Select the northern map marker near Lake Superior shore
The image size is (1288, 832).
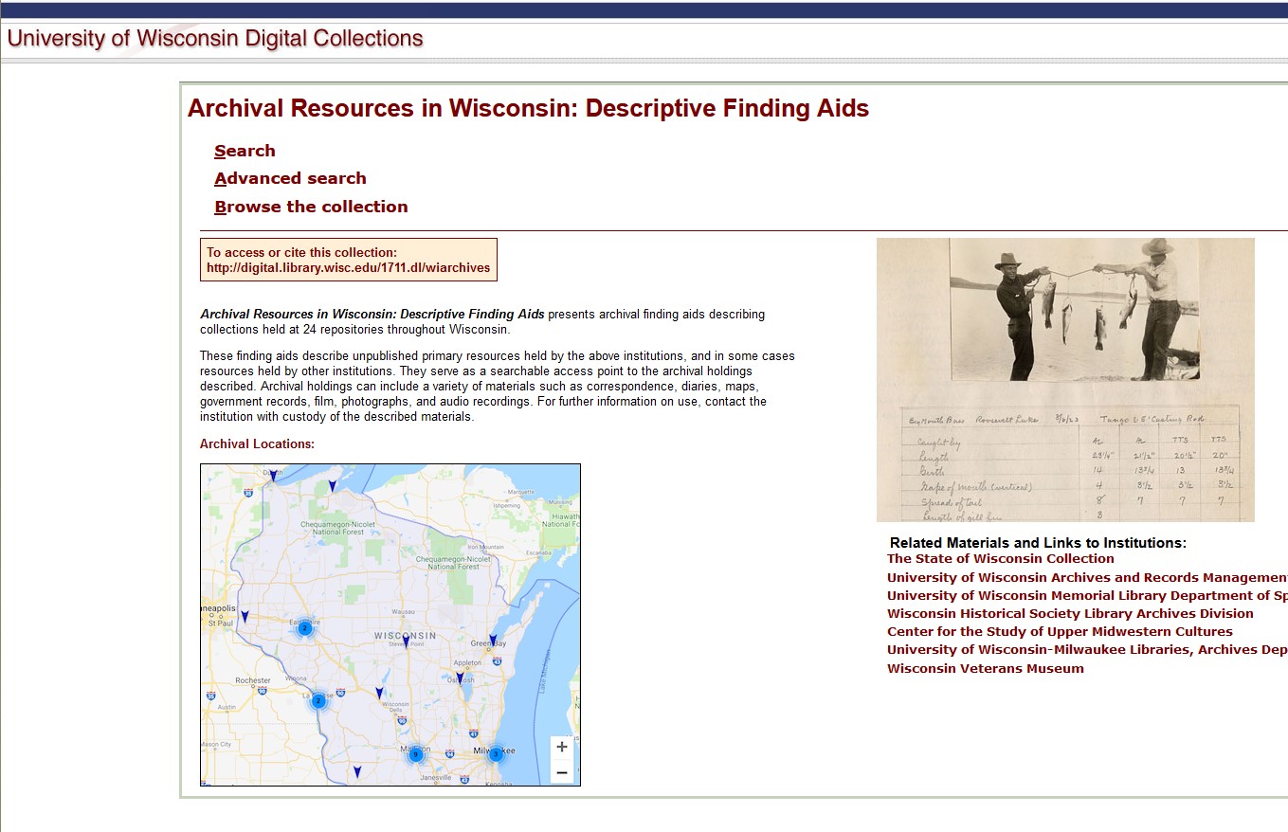pos(332,486)
